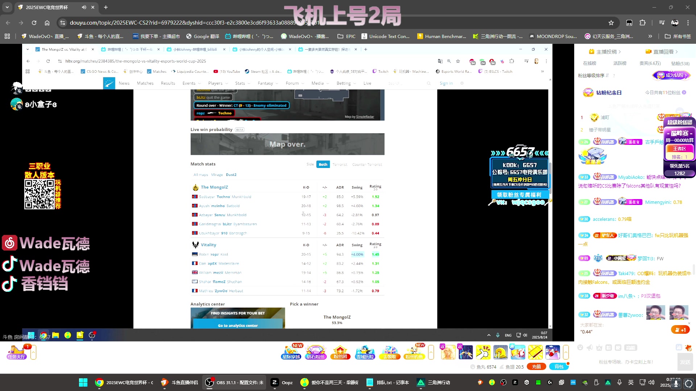The image size is (696, 391).
Task: Expand the hidden bookmarks overflow chevron
Action: coord(650,36)
